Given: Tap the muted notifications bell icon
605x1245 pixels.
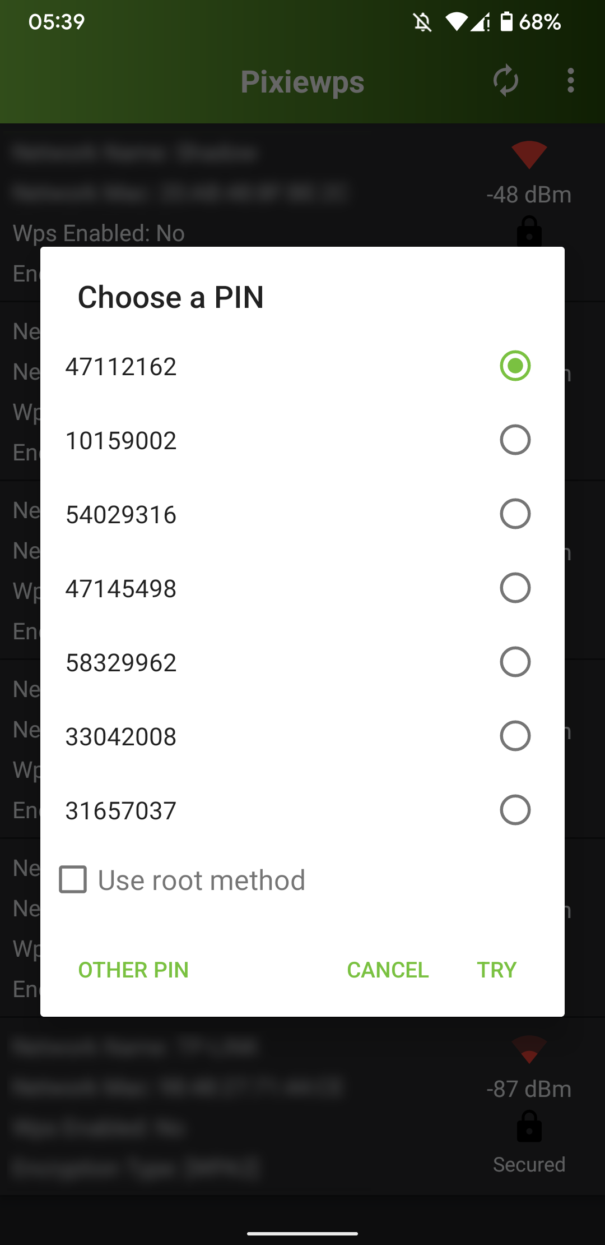Looking at the screenshot, I should point(422,22).
